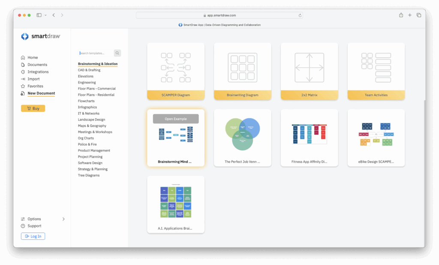Click the Import arrow icon

[23, 79]
